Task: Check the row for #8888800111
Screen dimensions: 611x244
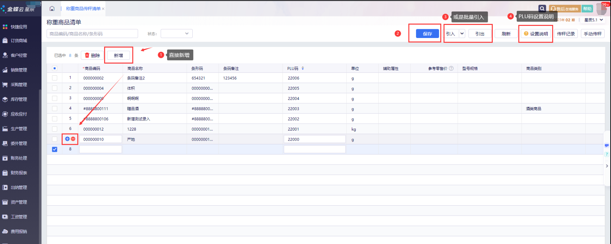Action: coord(55,108)
